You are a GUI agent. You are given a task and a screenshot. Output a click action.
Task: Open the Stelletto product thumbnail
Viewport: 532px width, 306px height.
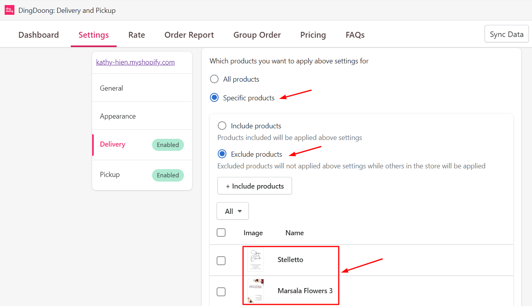(255, 260)
